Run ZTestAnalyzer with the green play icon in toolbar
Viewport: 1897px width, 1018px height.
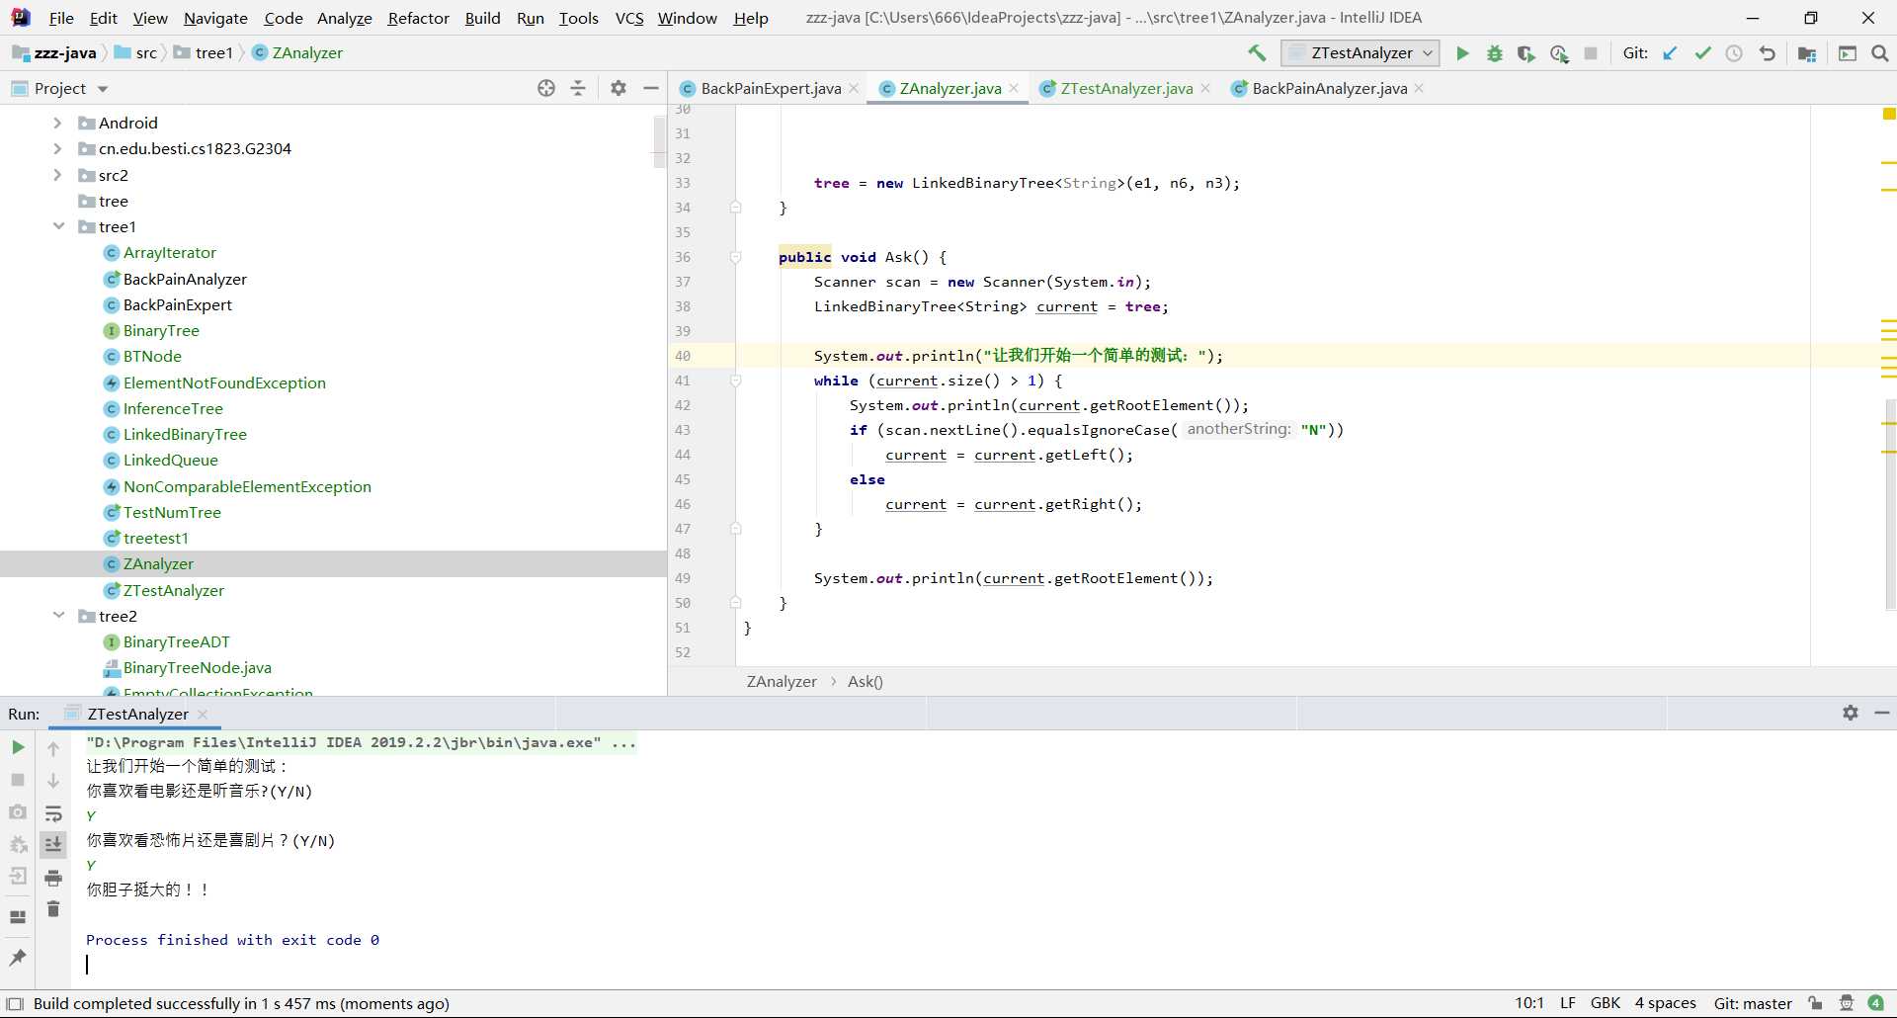[1462, 53]
